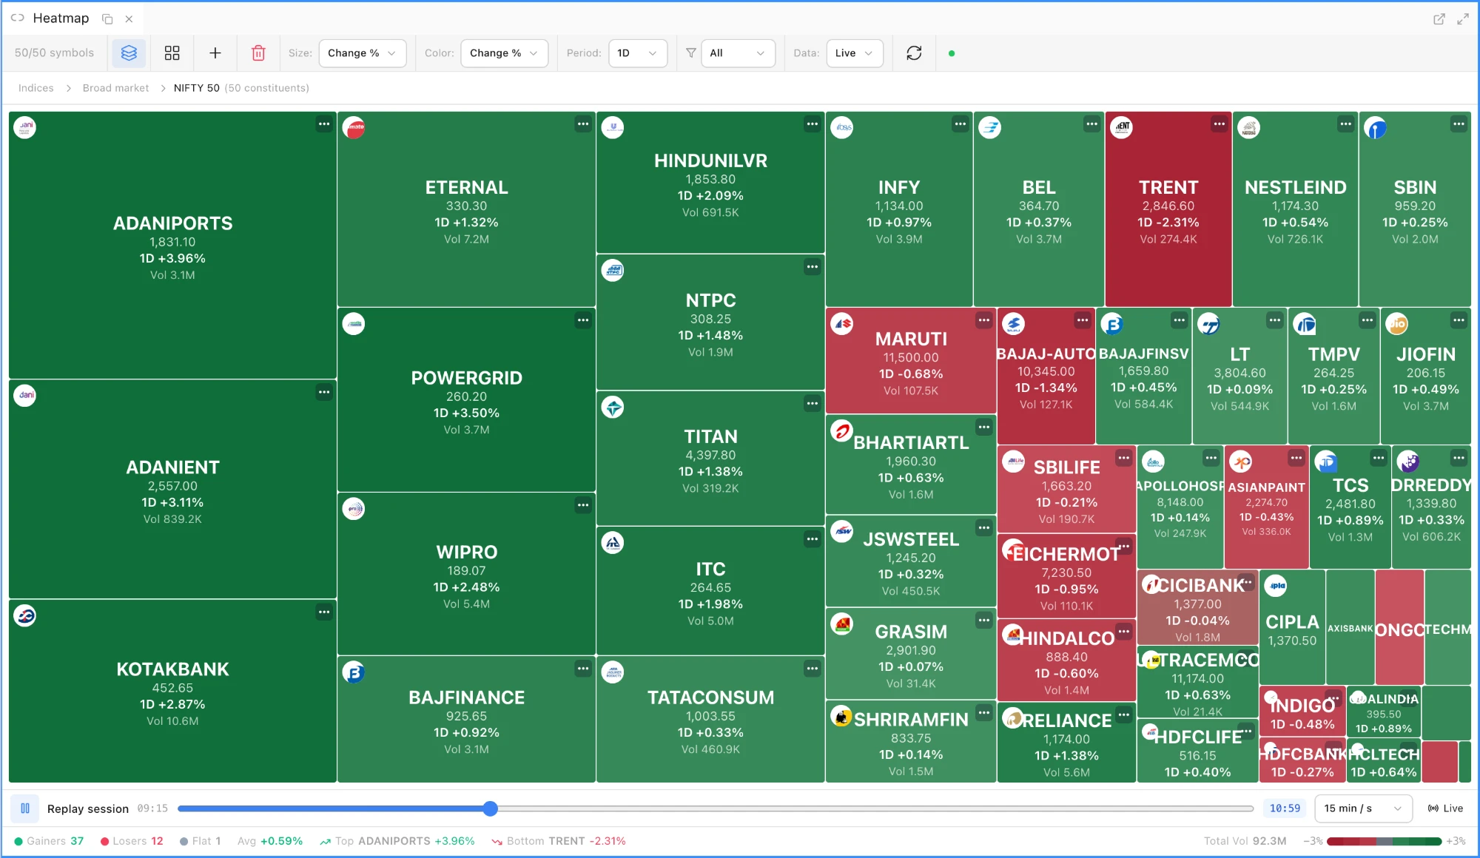Select the INFY heatmap tile

pyautogui.click(x=899, y=210)
